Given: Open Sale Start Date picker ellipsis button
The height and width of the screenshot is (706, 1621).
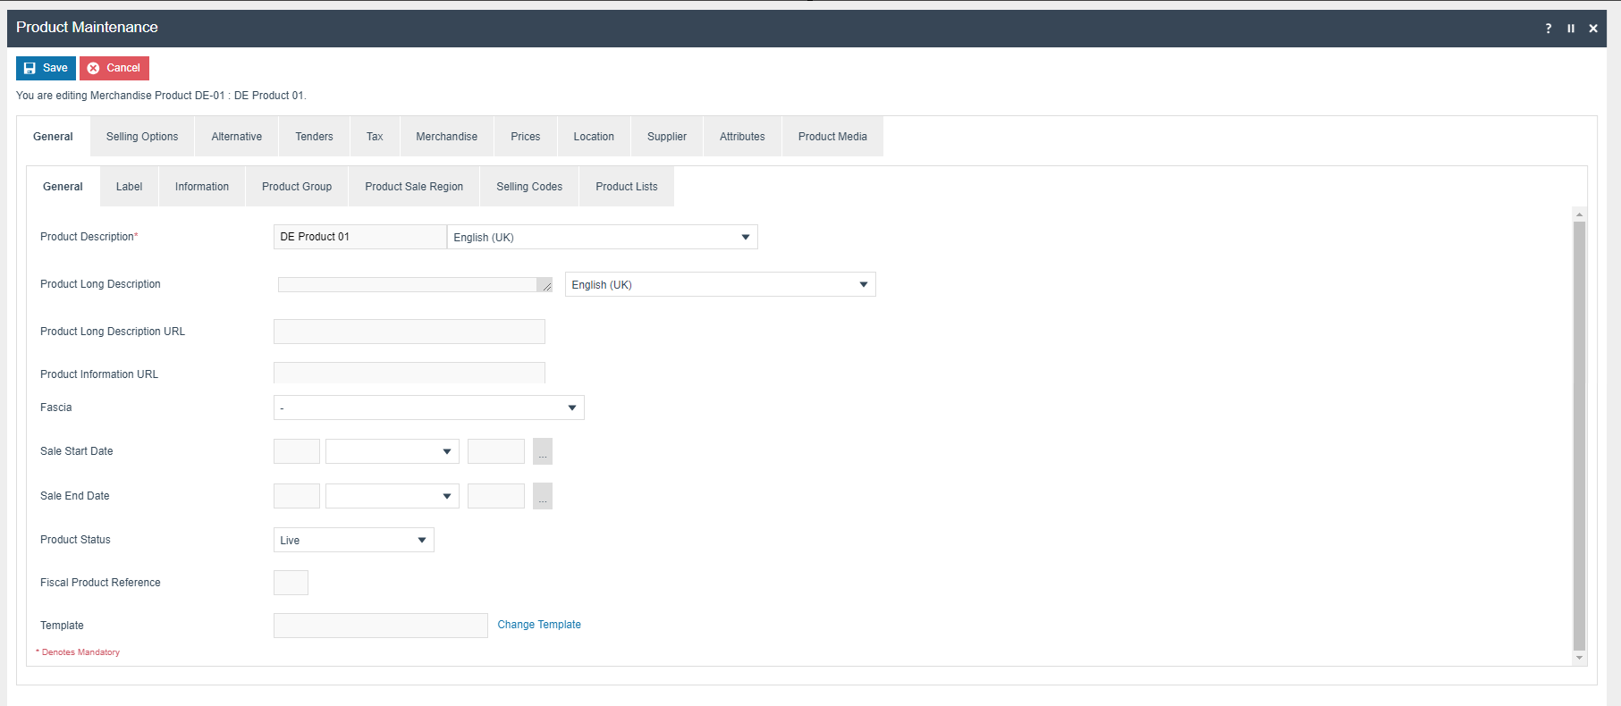Looking at the screenshot, I should click(x=543, y=451).
